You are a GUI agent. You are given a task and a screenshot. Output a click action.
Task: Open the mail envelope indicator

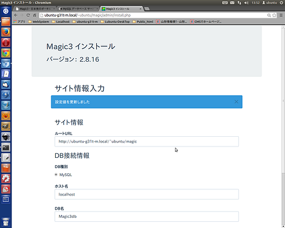click(x=232, y=3)
